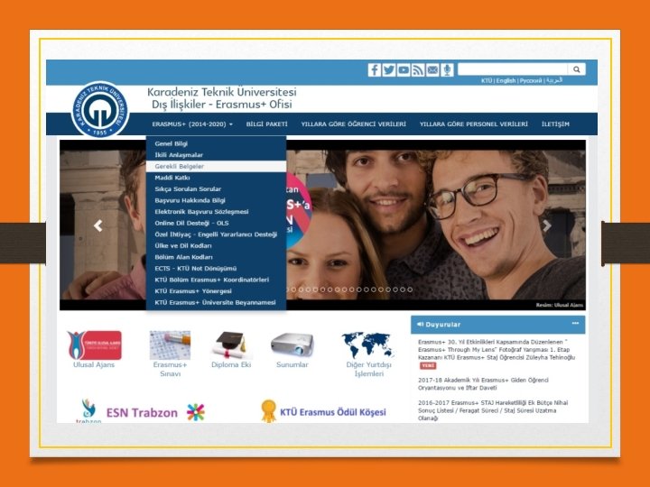Go to previous slide with left arrow
Screen dimensions: 650x487
[x=97, y=225]
